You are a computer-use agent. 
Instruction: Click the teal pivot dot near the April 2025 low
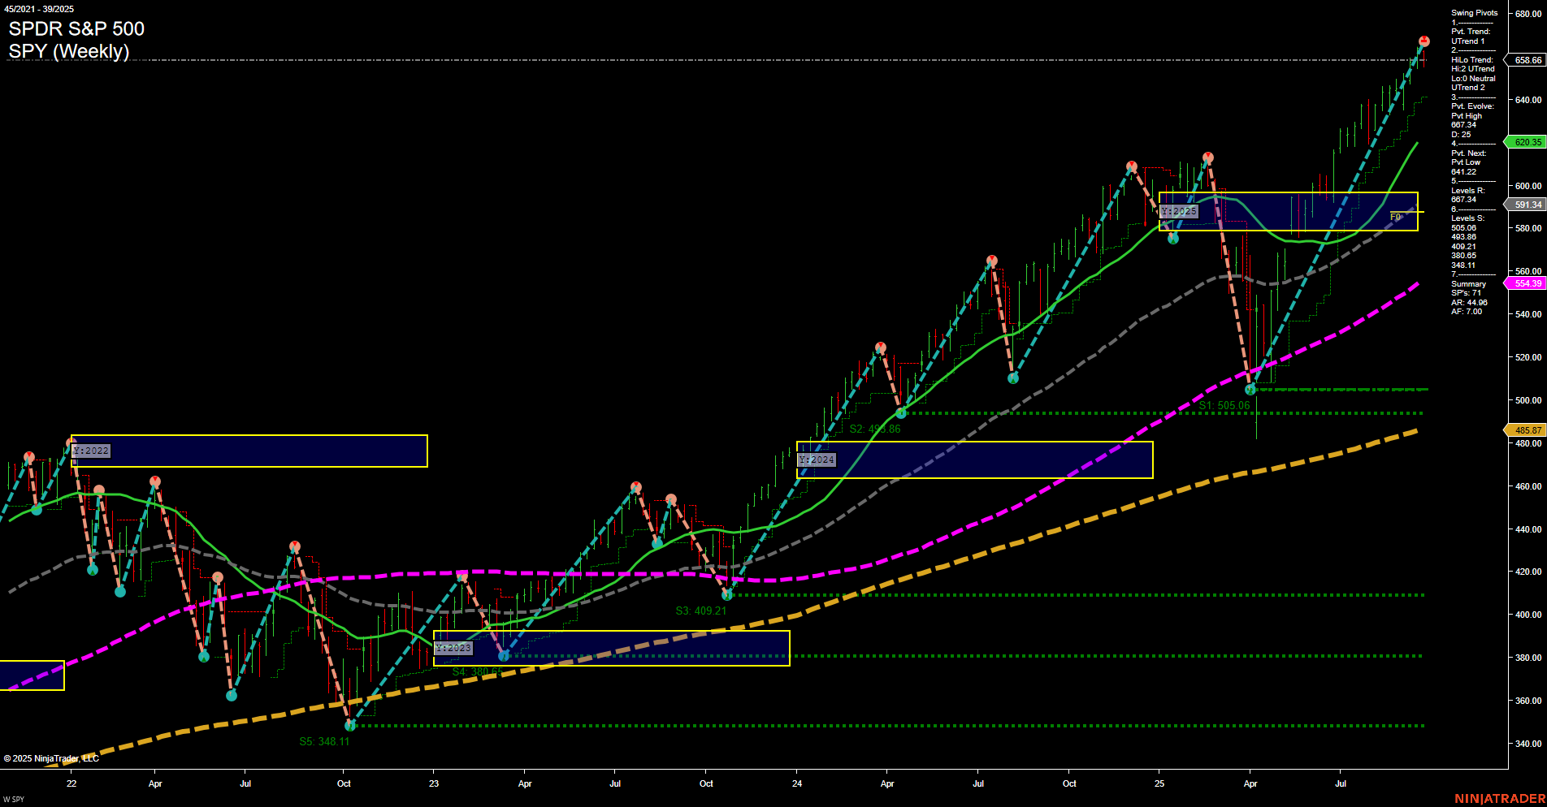tap(1250, 388)
